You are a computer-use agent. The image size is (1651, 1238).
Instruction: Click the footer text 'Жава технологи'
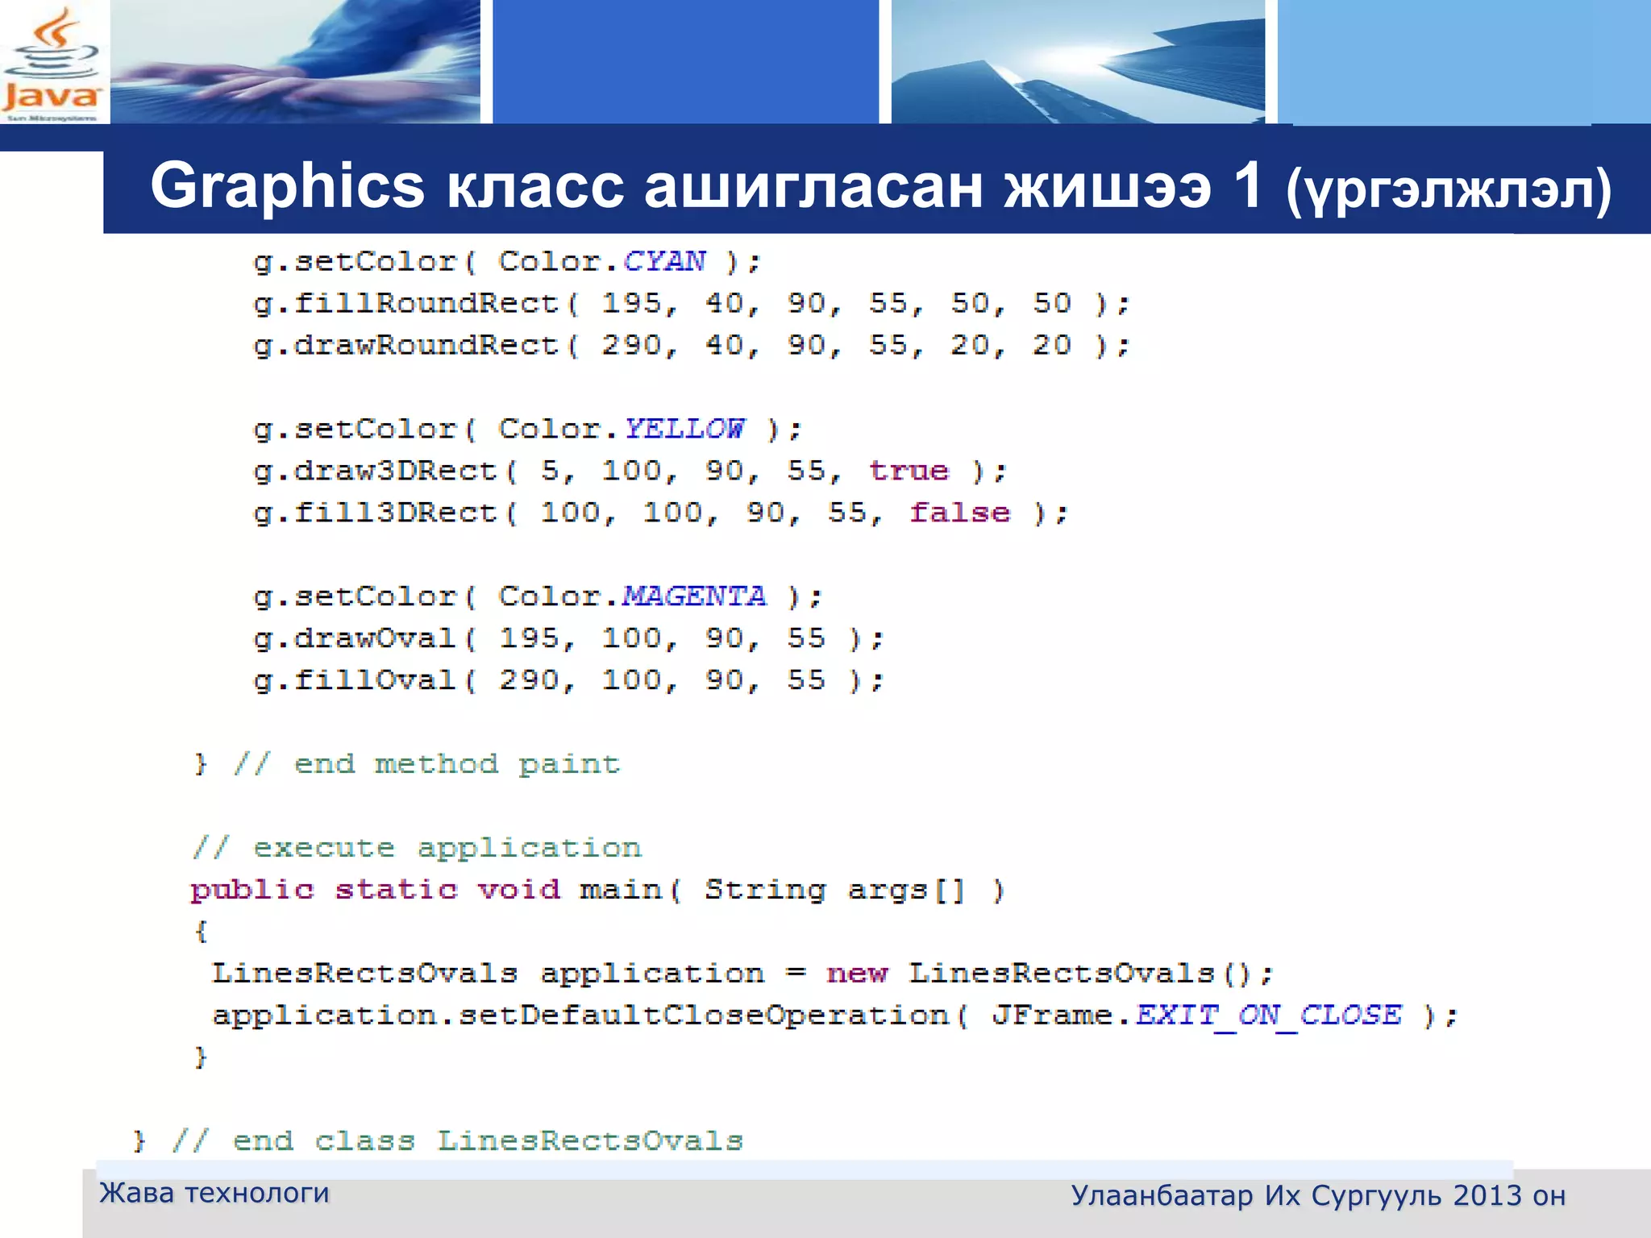pyautogui.click(x=214, y=1193)
